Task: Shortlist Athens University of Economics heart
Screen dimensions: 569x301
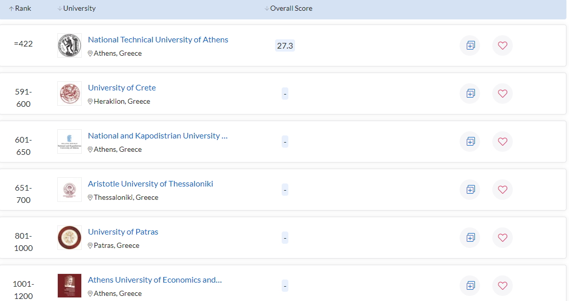Action: coord(502,286)
